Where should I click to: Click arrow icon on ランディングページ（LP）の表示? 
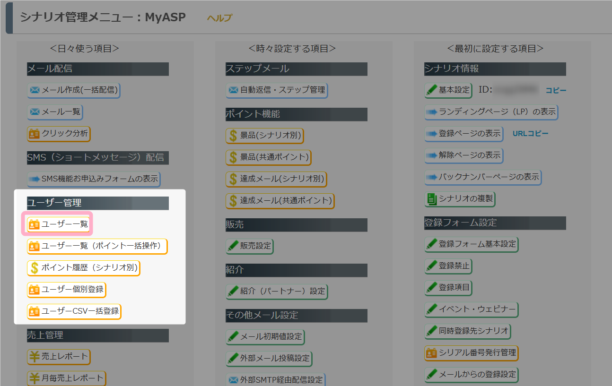pyautogui.click(x=432, y=112)
